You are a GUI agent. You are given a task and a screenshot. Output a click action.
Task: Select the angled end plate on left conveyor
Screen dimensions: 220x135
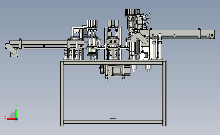click(x=11, y=49)
